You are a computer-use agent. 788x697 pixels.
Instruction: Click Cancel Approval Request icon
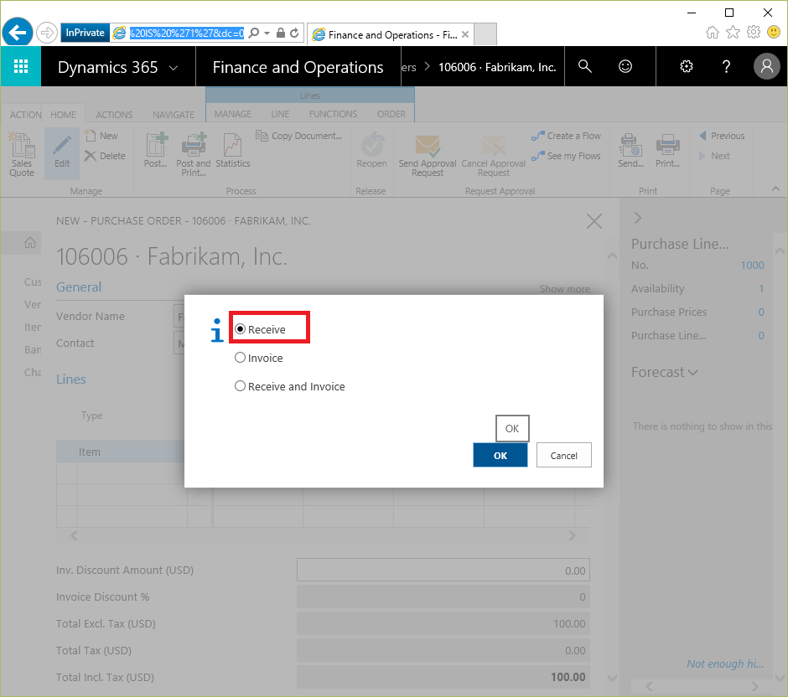click(x=494, y=155)
